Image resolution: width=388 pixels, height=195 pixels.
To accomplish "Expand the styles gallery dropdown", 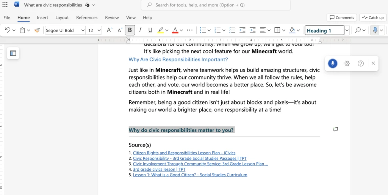I will 347,30.
